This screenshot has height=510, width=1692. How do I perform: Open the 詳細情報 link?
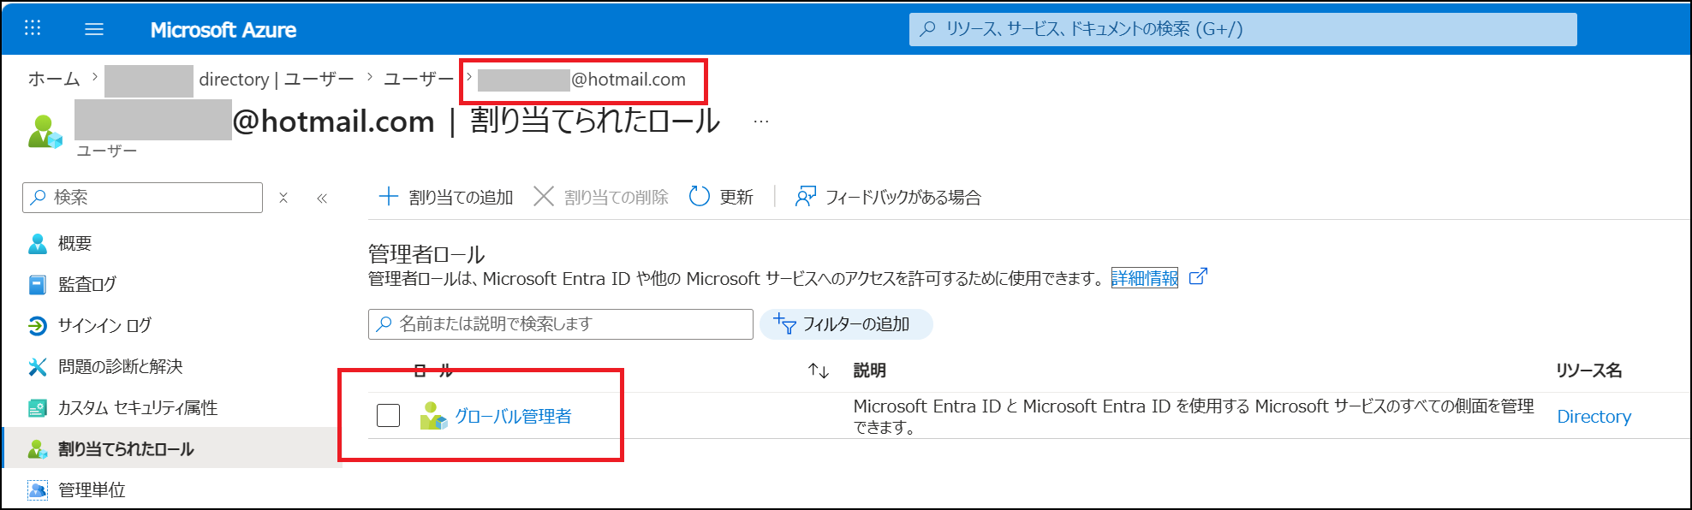pyautogui.click(x=1144, y=278)
